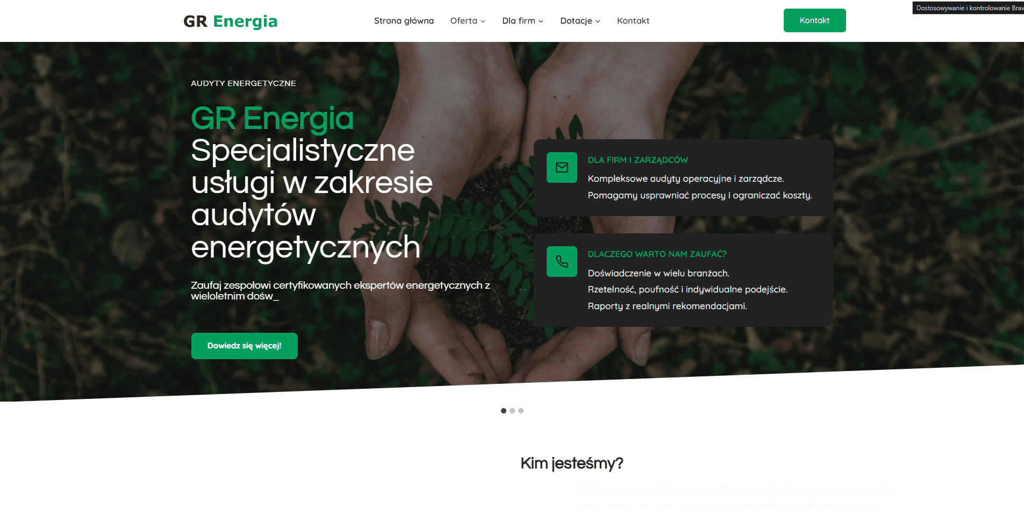Viewport: 1024px width, 514px height.
Task: Click the green phone icon
Action: (x=562, y=262)
